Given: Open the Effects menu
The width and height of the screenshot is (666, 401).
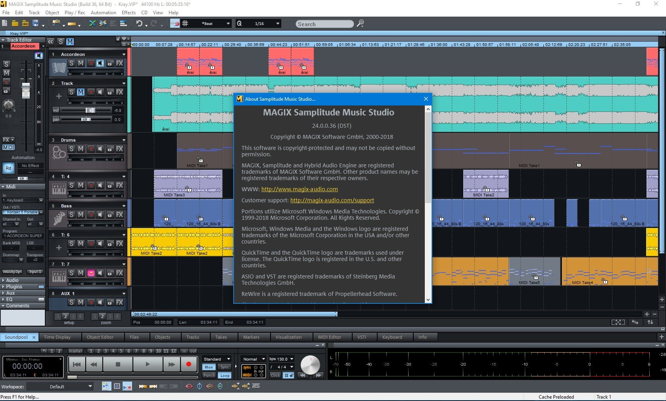Looking at the screenshot, I should point(129,12).
